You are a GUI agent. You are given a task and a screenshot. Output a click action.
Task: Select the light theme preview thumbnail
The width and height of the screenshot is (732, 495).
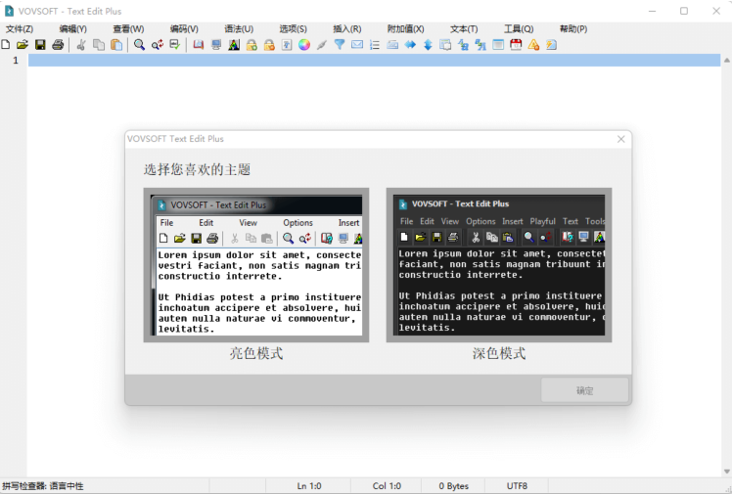pyautogui.click(x=256, y=265)
